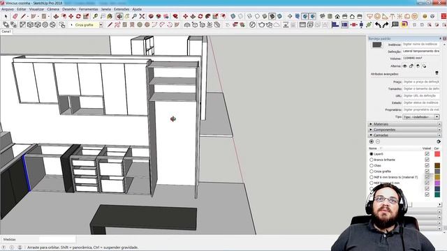Click the Add Layer plus button
Viewport: 447px width, 251px height.
pos(372,142)
